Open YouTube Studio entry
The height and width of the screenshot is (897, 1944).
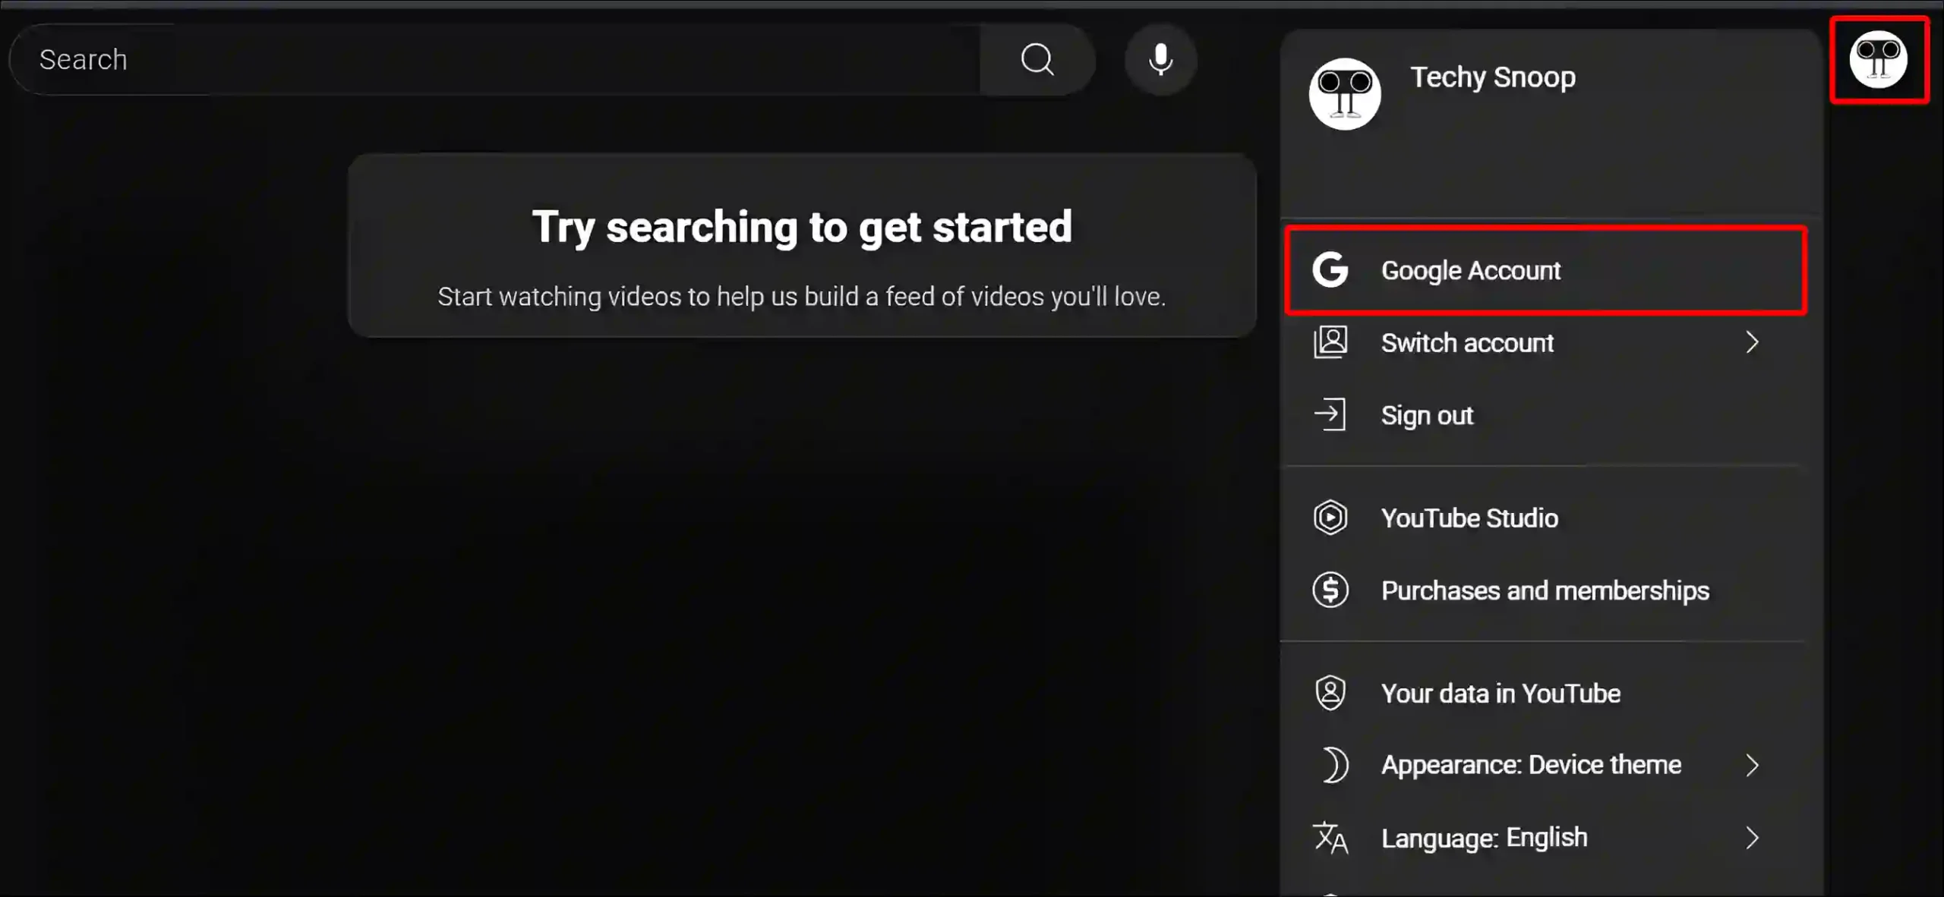(x=1545, y=518)
